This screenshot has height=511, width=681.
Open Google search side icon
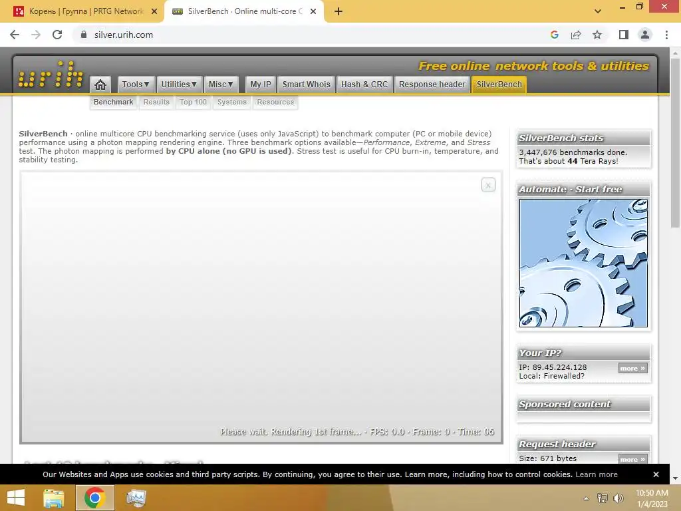tap(554, 35)
